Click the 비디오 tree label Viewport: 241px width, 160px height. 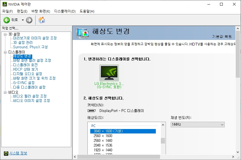point(13,92)
